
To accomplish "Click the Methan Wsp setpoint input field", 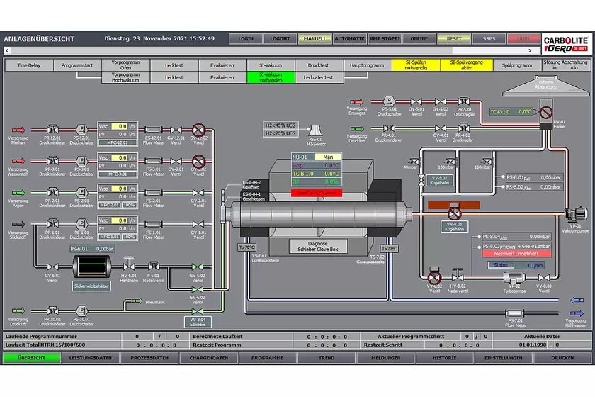I will click(x=119, y=126).
